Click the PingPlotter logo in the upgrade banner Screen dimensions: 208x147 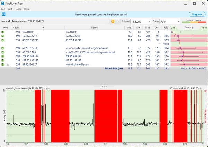3,14
